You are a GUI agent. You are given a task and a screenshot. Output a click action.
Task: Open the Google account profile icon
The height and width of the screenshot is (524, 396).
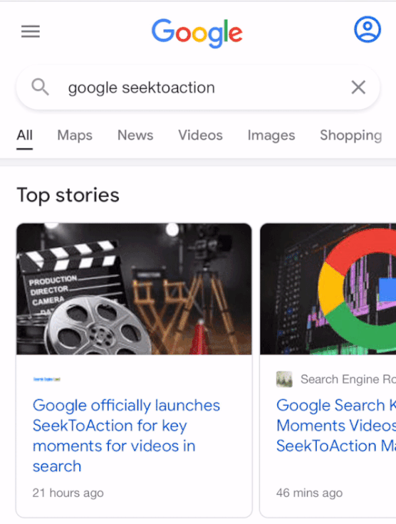[367, 30]
